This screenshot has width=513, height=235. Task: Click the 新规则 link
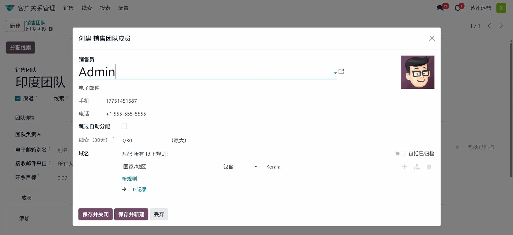click(x=129, y=179)
